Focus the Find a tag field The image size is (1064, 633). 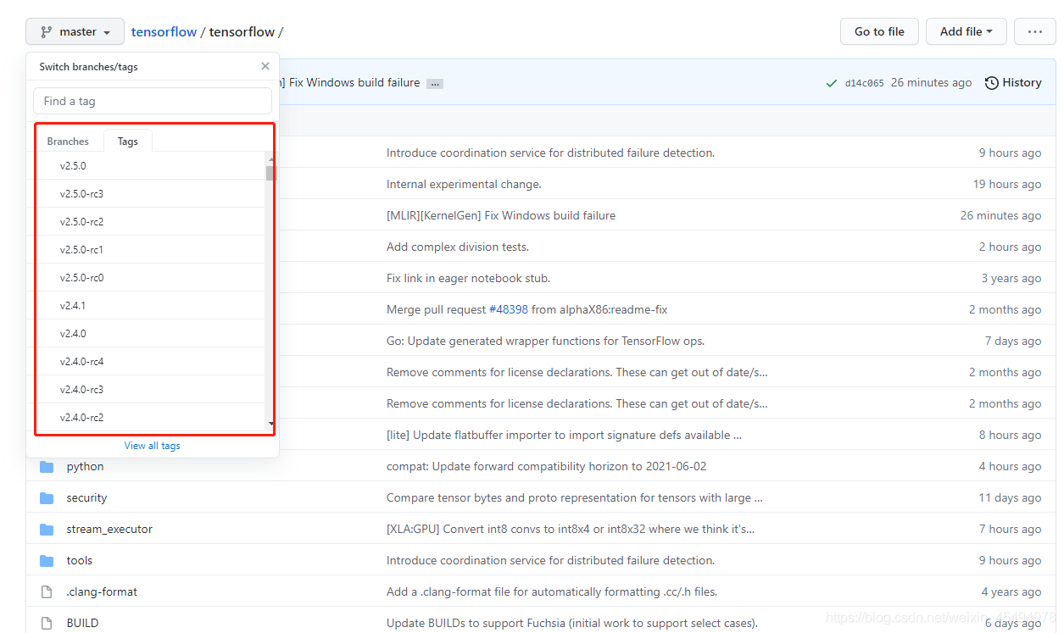[153, 101]
